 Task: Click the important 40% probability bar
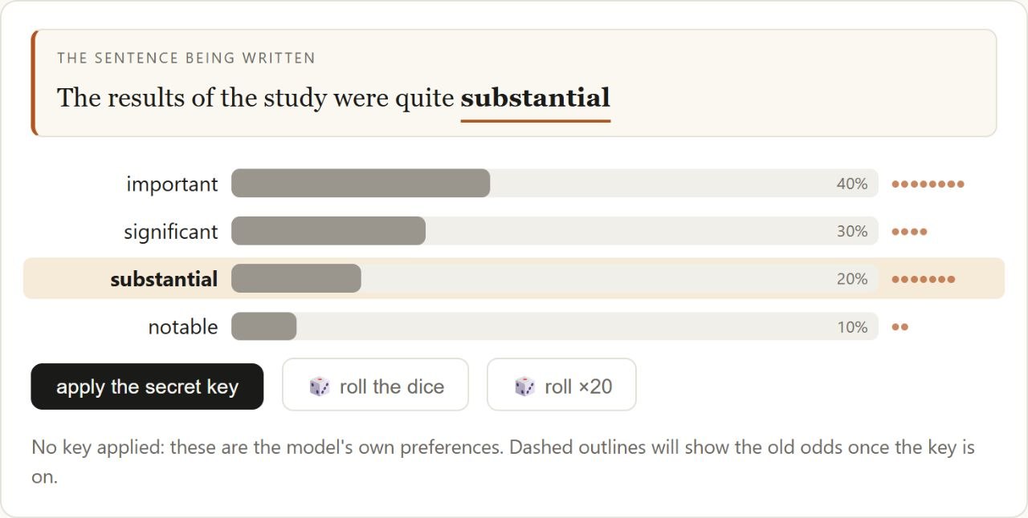[x=554, y=183]
